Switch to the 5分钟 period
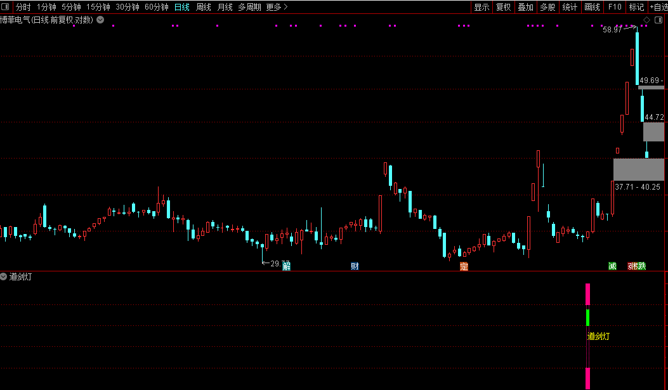The image size is (668, 390). pyautogui.click(x=71, y=7)
